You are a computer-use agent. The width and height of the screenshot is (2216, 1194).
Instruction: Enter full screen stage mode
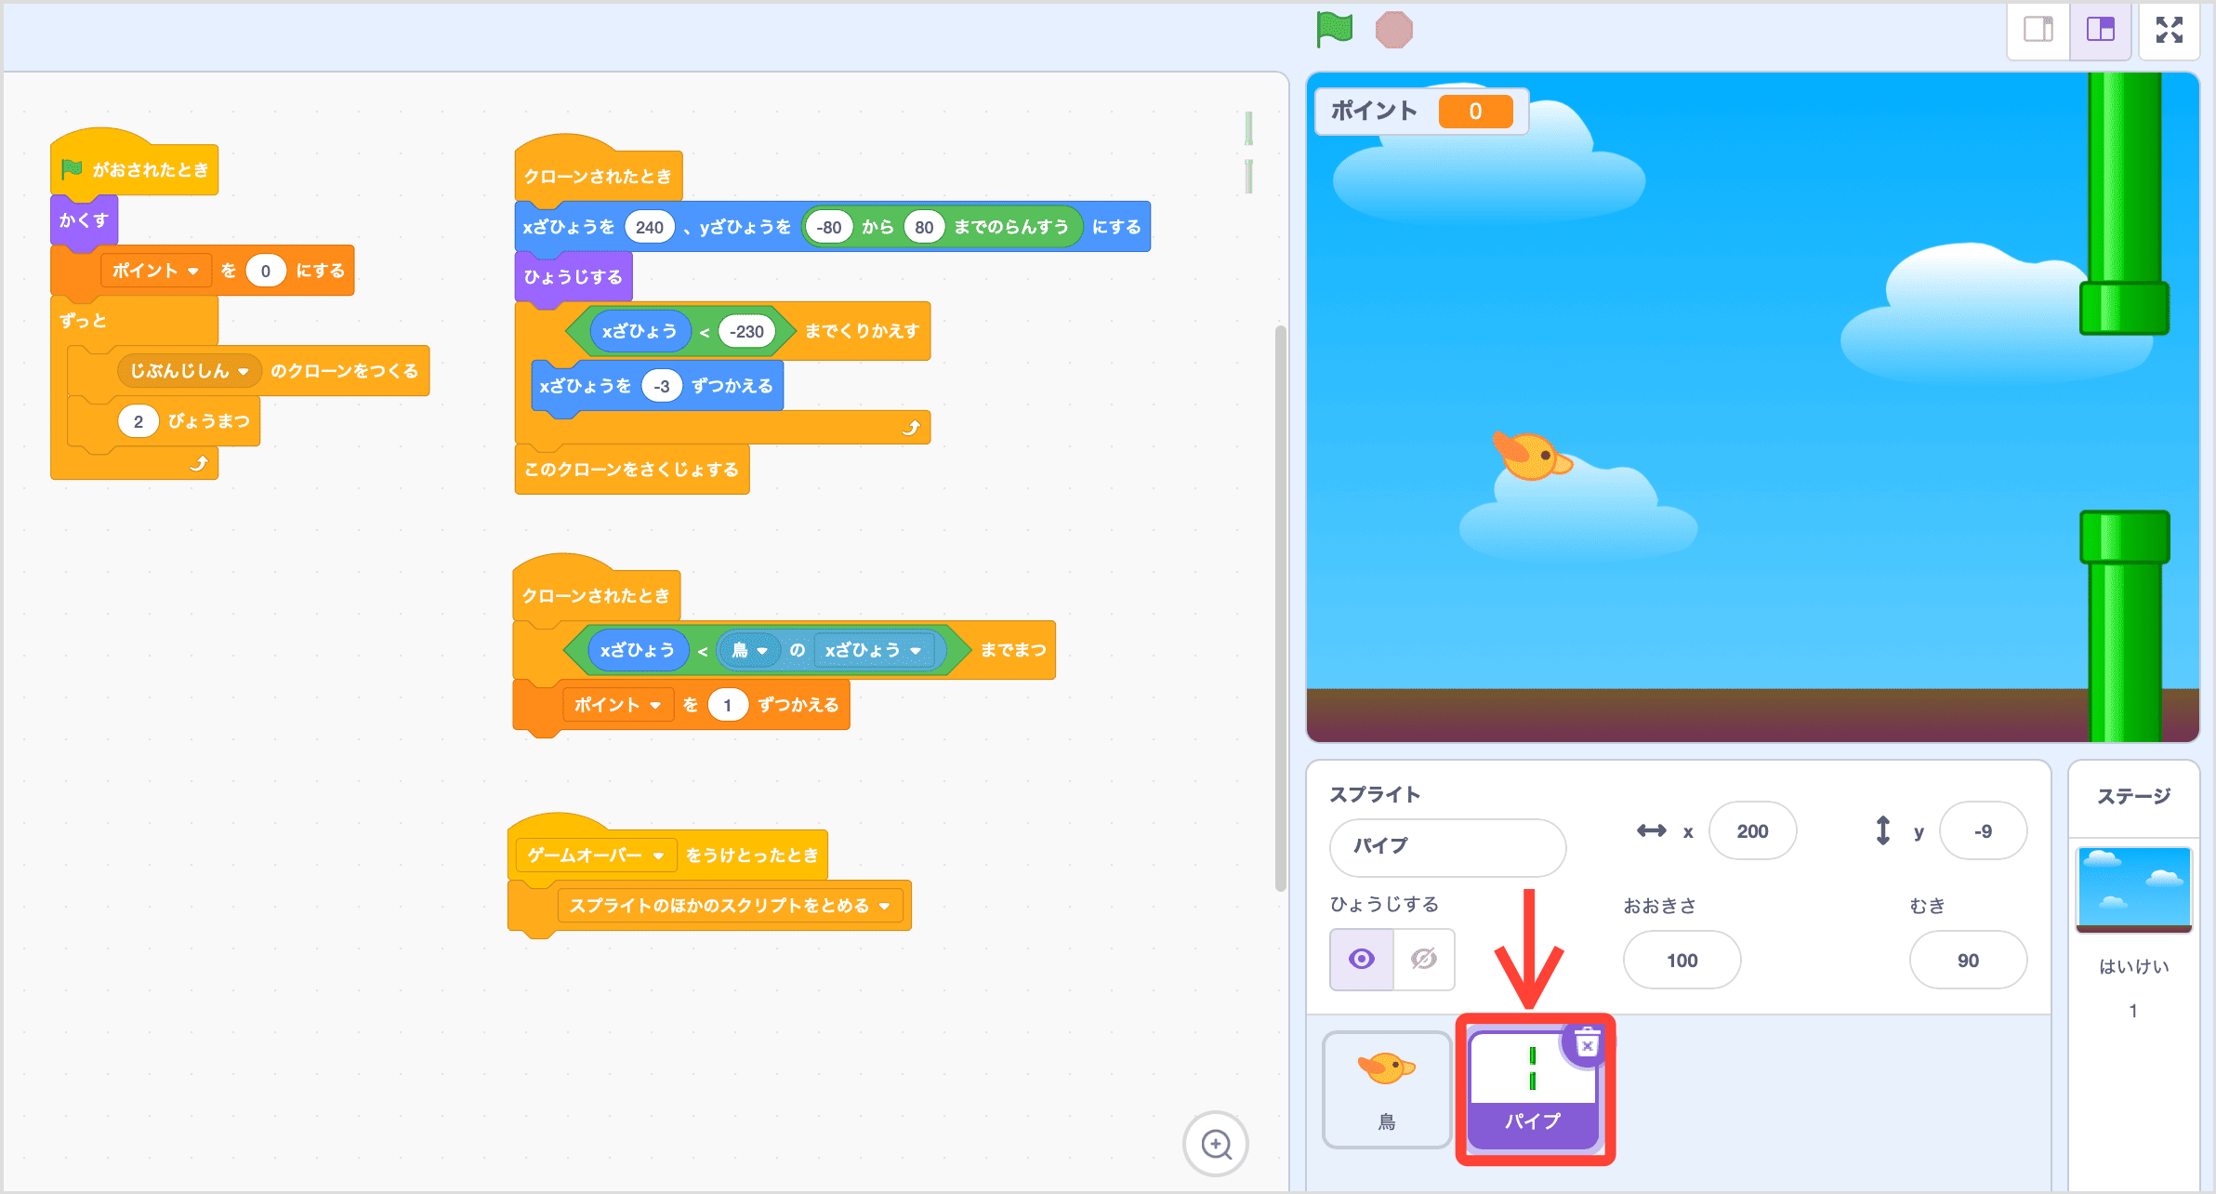[2169, 30]
